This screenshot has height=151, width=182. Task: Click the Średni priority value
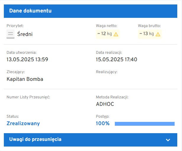25,34
